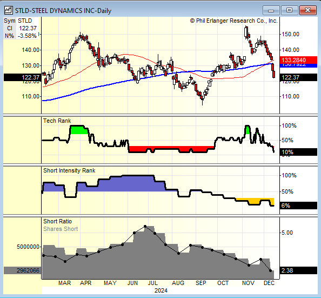Click the Sym STLD symbol field

point(21,21)
